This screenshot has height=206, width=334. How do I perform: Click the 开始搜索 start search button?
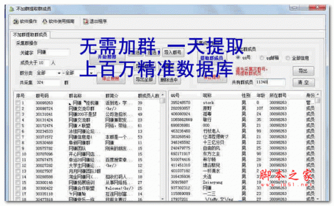pos(107,57)
